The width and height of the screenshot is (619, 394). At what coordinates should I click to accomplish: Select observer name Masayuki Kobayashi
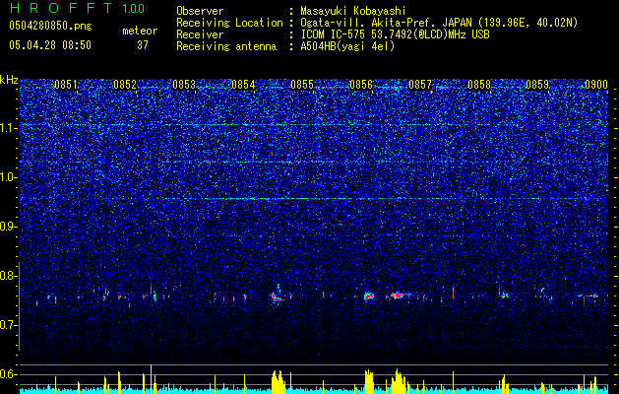pyautogui.click(x=353, y=11)
